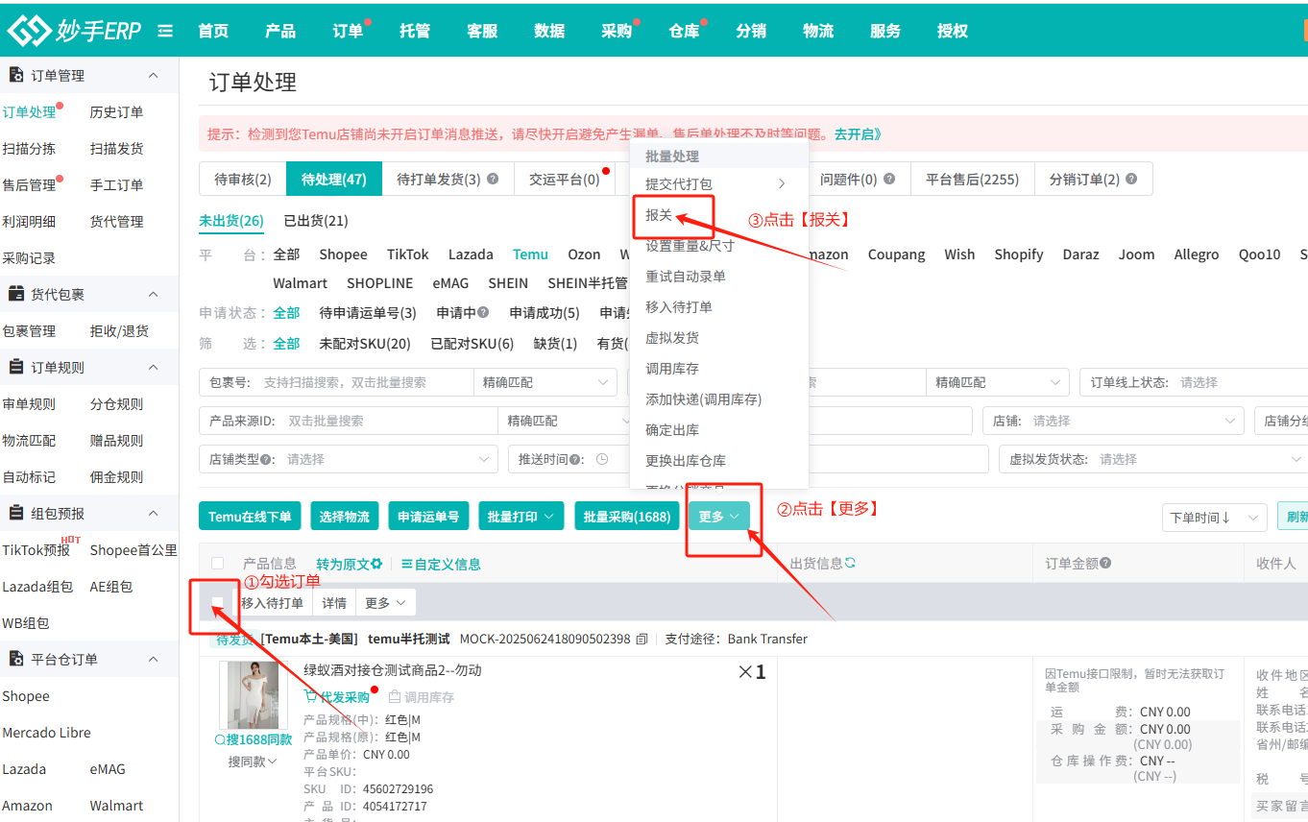This screenshot has height=822, width=1308.
Task: Open the teal 更多 batch actions dropdown
Action: pos(718,517)
